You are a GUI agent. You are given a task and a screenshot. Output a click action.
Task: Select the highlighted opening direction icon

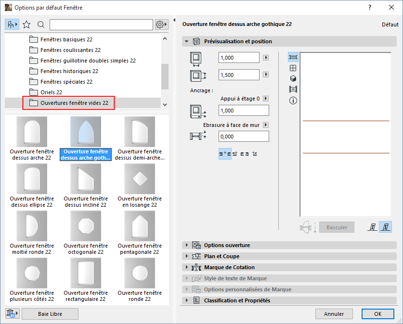click(386, 227)
